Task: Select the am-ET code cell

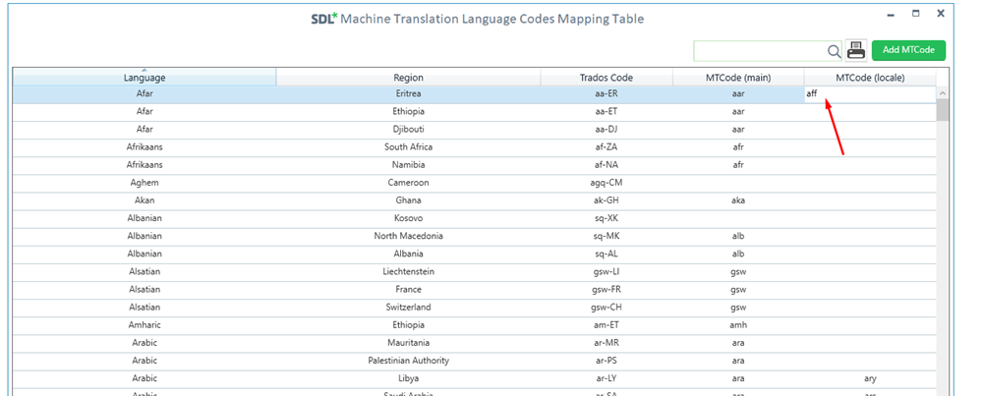Action: click(x=607, y=325)
